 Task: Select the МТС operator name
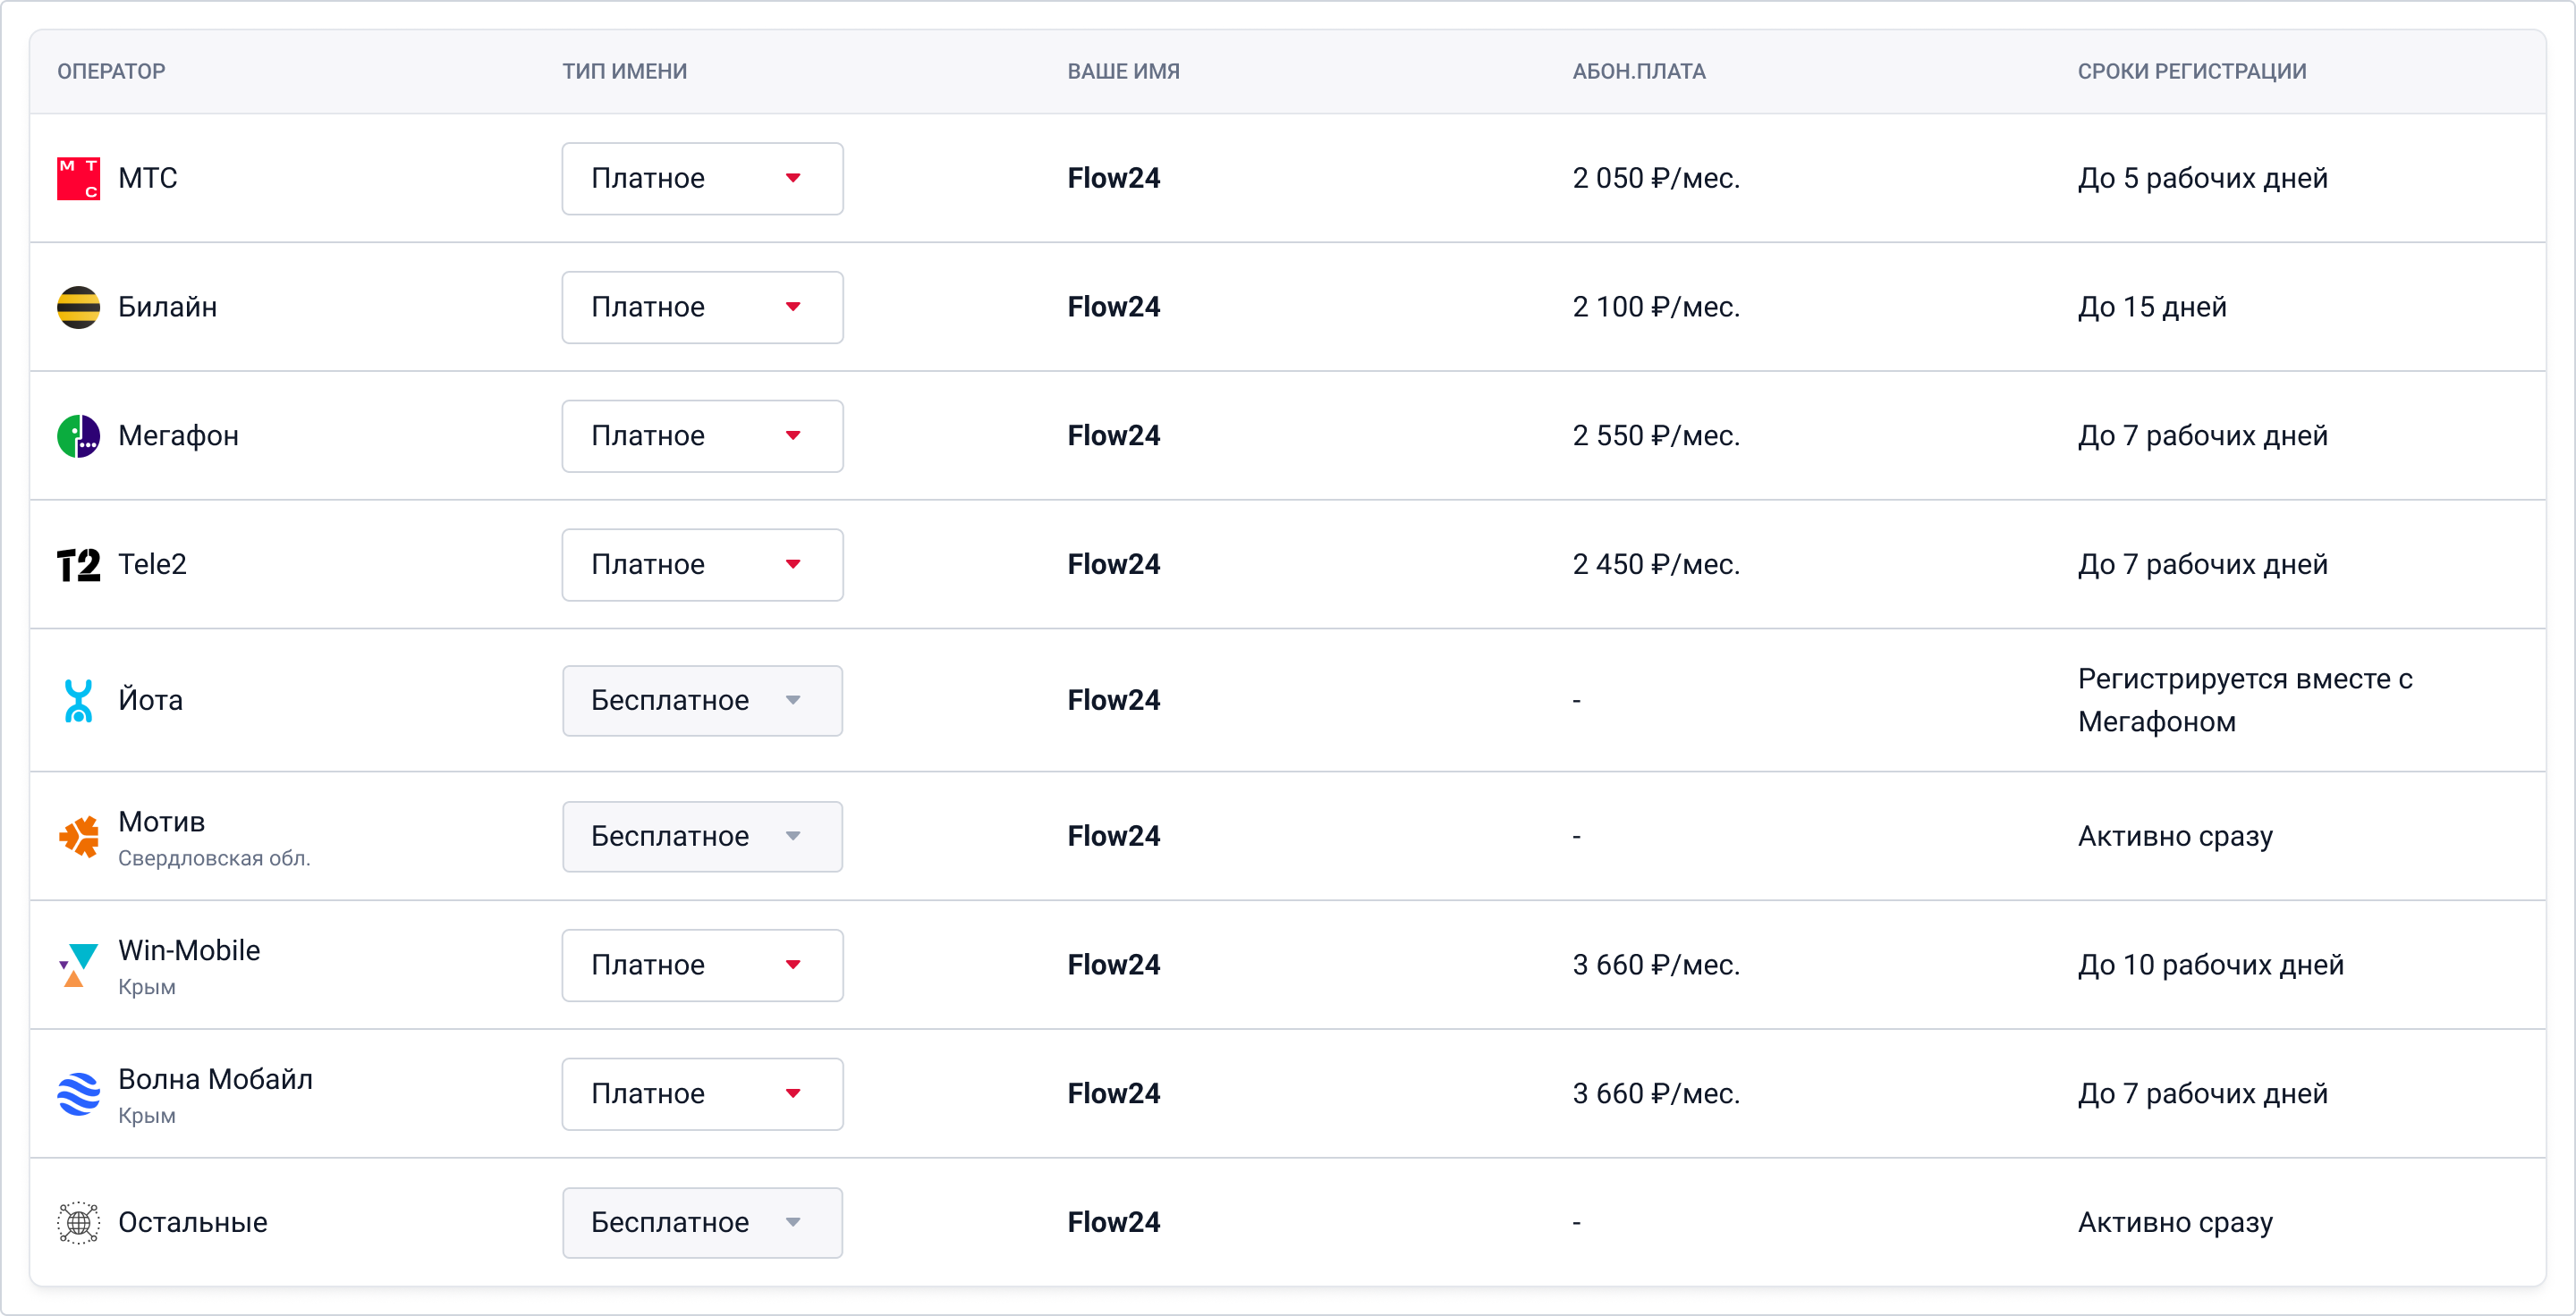pos(148,179)
